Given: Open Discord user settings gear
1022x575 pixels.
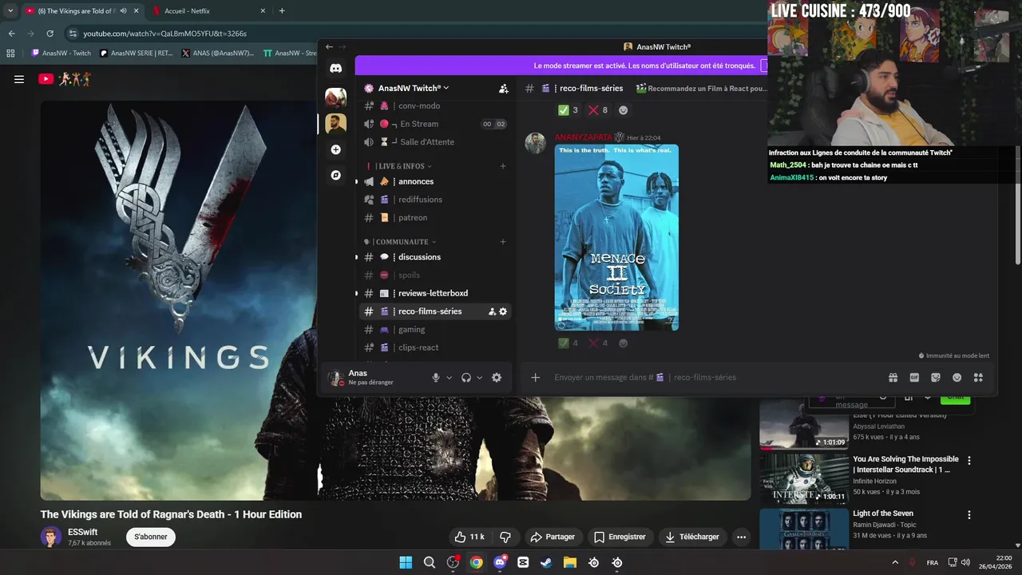Looking at the screenshot, I should click(x=497, y=378).
